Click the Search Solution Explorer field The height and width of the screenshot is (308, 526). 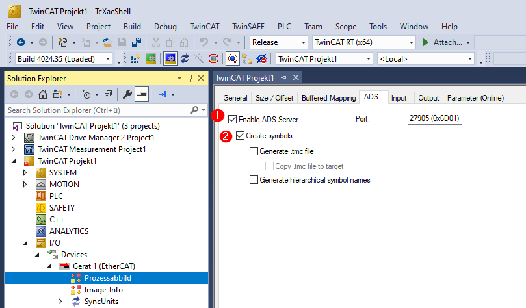[98, 110]
